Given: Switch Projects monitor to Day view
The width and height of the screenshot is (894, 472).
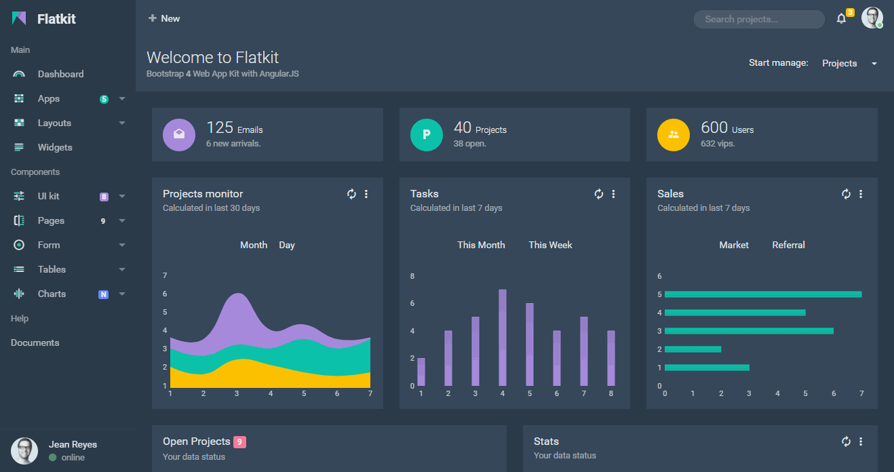Looking at the screenshot, I should click(x=286, y=245).
